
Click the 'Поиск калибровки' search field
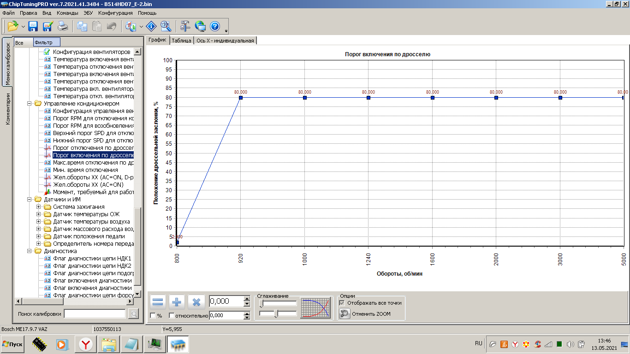pos(95,314)
